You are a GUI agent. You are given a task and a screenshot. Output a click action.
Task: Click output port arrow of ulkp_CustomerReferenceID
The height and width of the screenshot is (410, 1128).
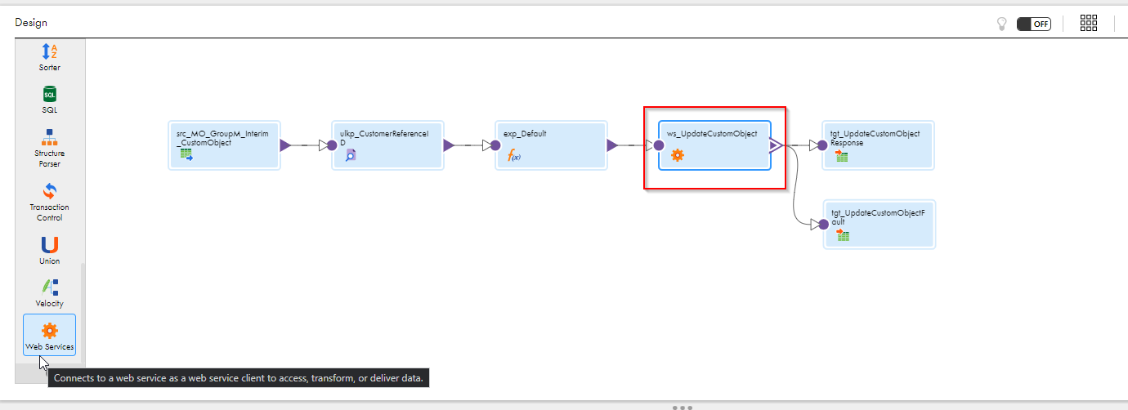pyautogui.click(x=449, y=145)
